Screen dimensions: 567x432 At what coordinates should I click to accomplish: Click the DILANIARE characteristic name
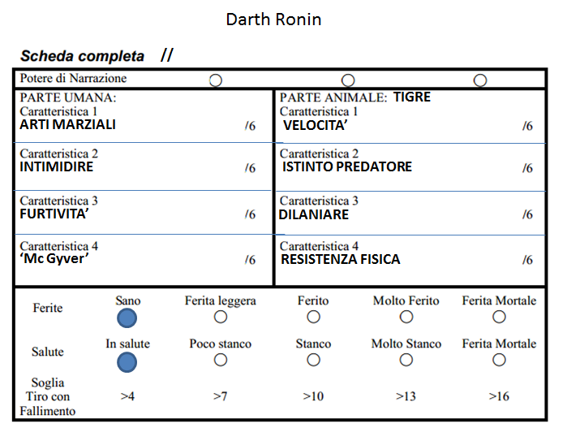click(314, 214)
